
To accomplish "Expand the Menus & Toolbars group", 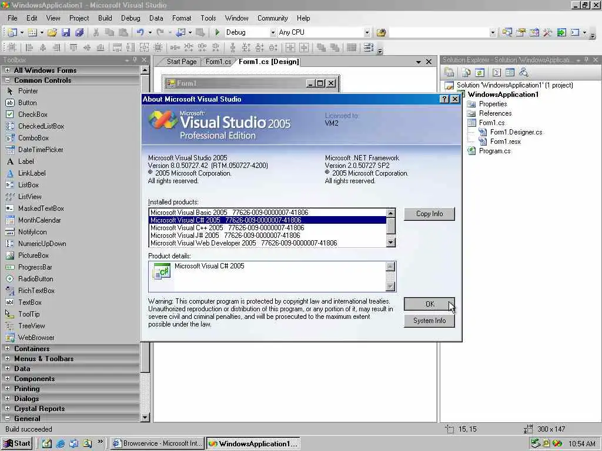I will [x=7, y=359].
